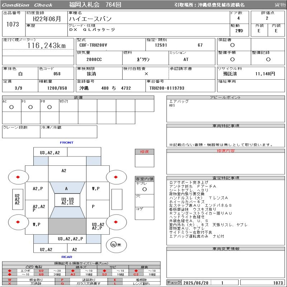Image resolution: width=287 pixels, height=287 pixels.
Task: Click the red L legend code
Action: pyautogui.click(x=115, y=283)
